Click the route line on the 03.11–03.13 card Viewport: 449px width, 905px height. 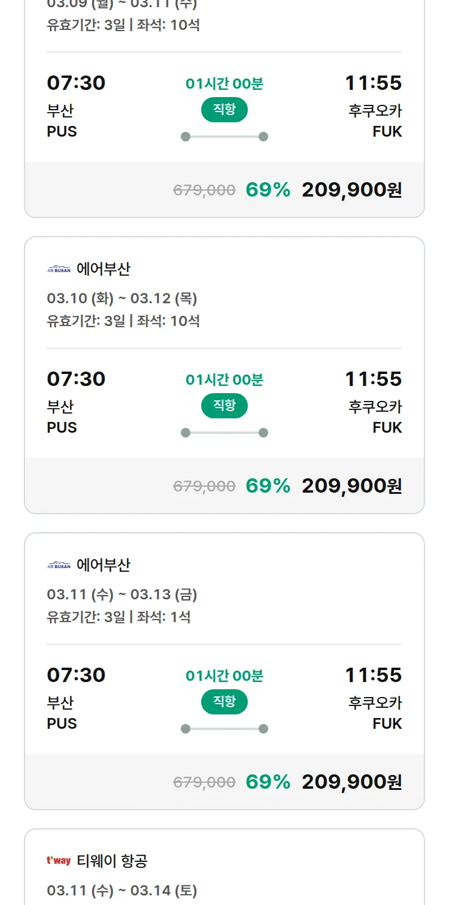click(x=224, y=729)
